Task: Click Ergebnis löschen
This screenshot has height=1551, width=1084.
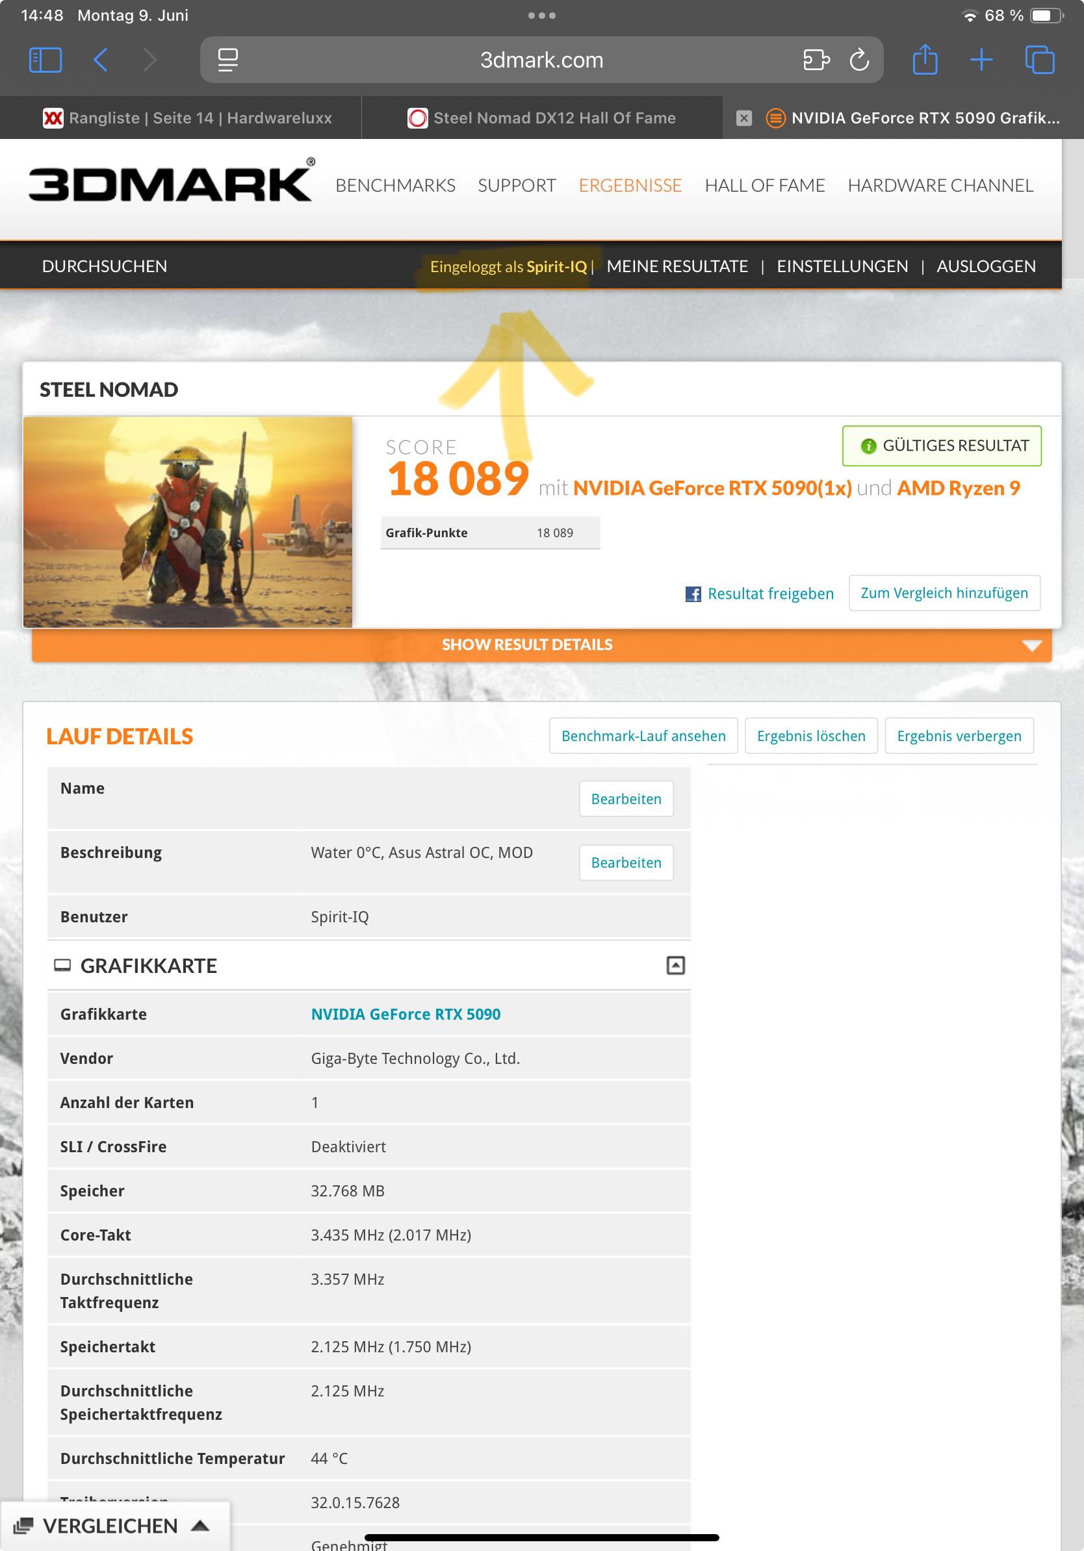Action: pos(811,735)
